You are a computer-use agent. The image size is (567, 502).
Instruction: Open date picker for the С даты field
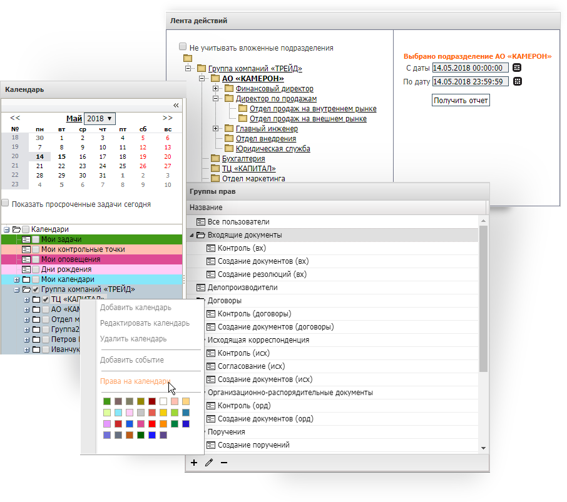click(517, 68)
